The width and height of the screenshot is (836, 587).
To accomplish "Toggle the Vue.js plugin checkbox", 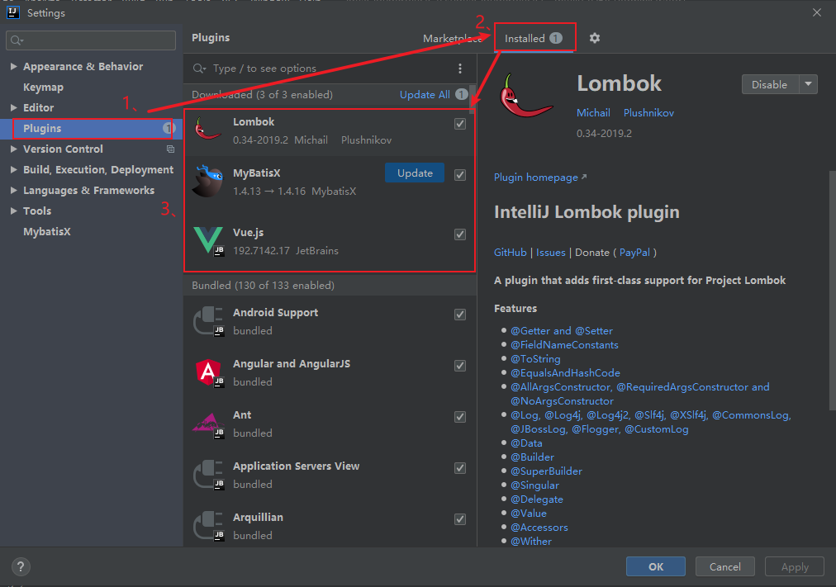I will pyautogui.click(x=460, y=234).
